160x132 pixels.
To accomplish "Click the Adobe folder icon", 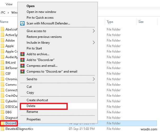I will [x=2, y=40].
